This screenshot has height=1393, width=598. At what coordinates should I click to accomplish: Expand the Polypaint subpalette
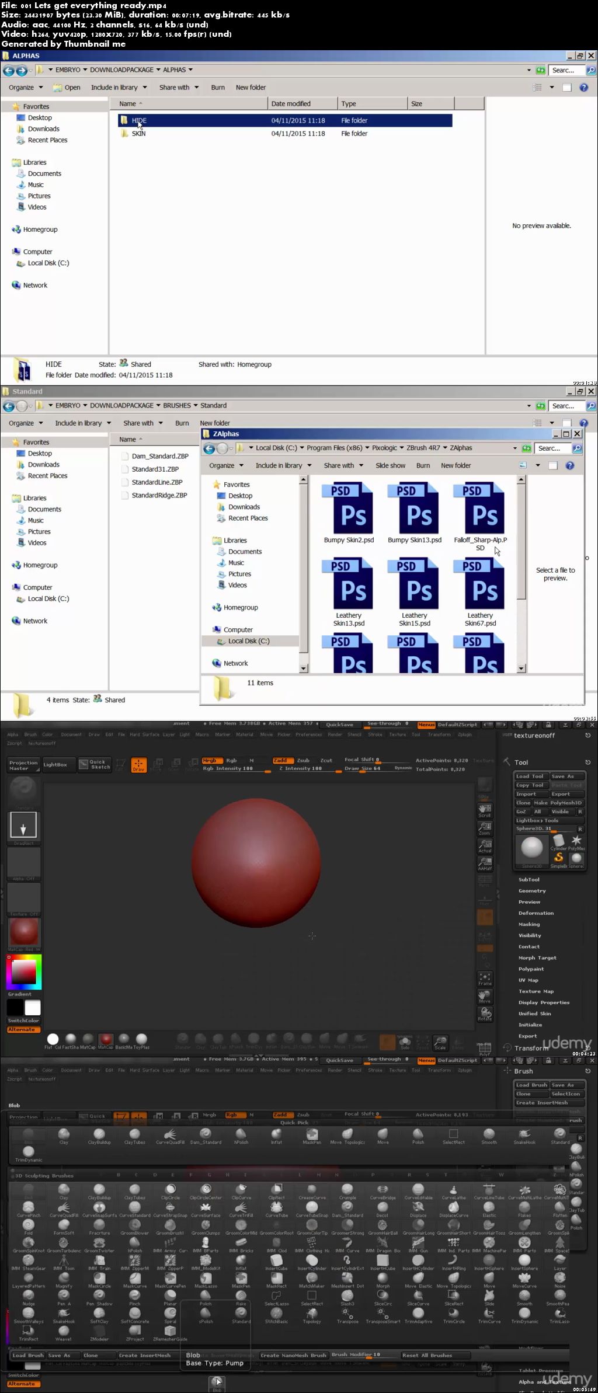[x=531, y=969]
